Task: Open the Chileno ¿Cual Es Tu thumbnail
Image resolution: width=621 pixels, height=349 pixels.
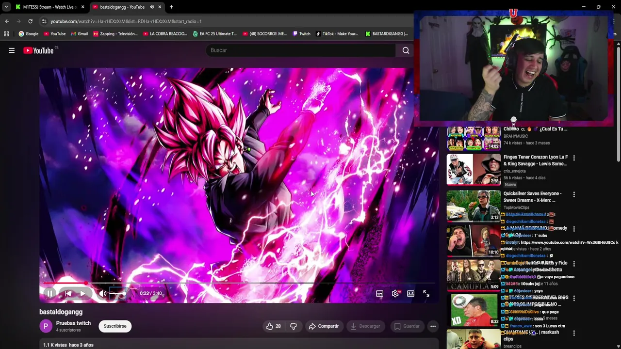Action: (x=474, y=138)
